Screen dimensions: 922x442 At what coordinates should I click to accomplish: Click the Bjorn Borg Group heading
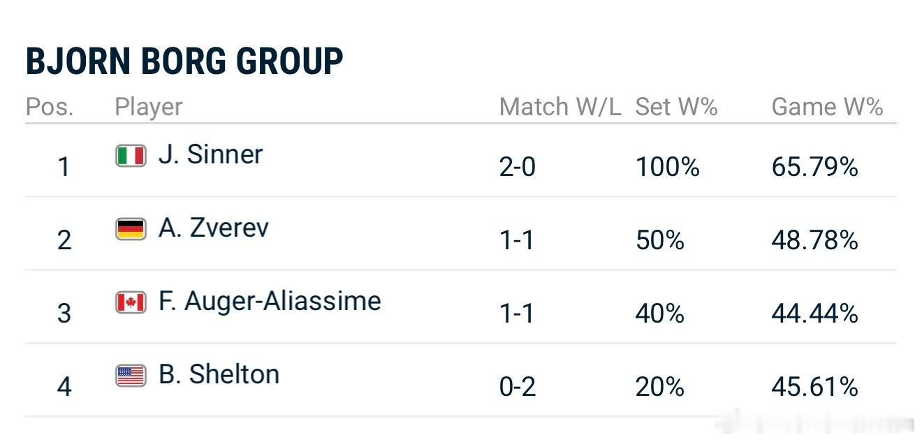(x=184, y=61)
